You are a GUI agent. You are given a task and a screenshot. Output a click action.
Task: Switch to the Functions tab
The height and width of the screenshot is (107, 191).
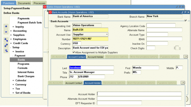8,3
